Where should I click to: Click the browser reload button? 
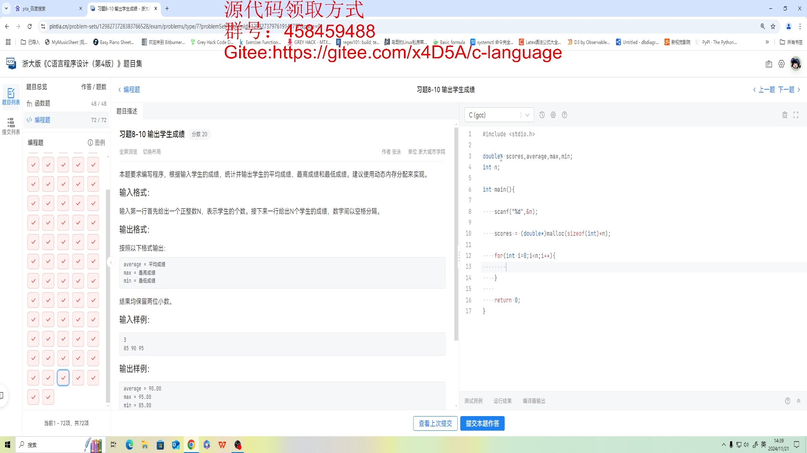pos(29,26)
